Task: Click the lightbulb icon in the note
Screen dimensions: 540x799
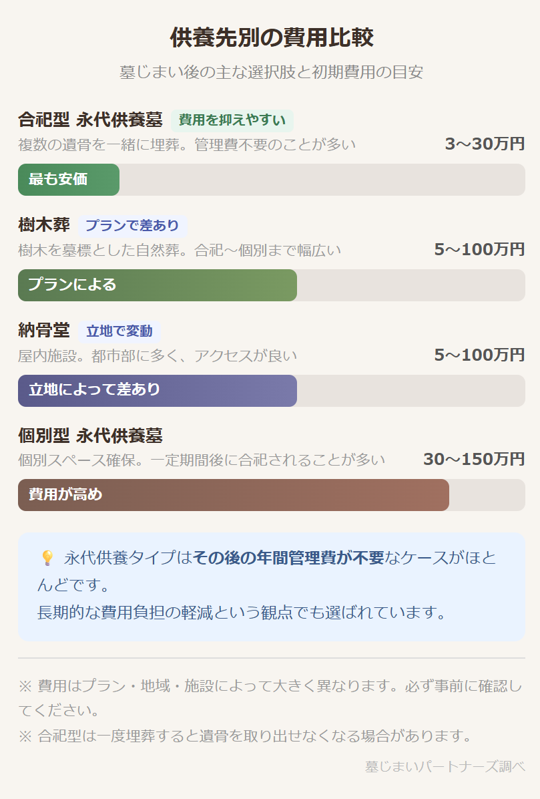Action: point(47,558)
